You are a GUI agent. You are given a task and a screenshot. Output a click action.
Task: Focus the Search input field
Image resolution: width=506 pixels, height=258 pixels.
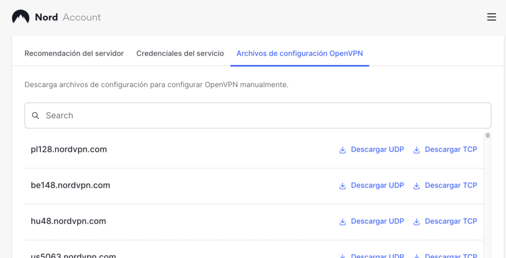(258, 115)
